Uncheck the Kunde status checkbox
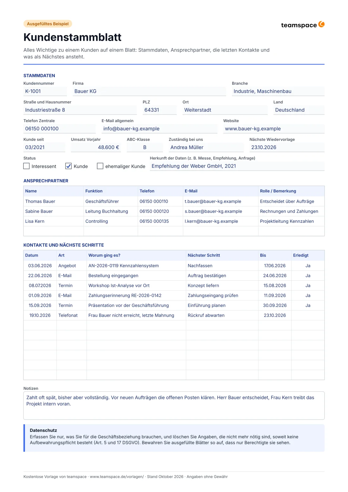Screen dimensions: 348x492 point(68,166)
